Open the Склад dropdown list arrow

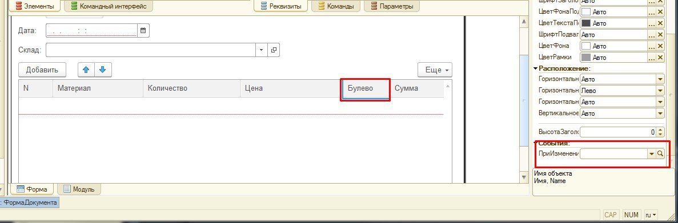tap(261, 50)
